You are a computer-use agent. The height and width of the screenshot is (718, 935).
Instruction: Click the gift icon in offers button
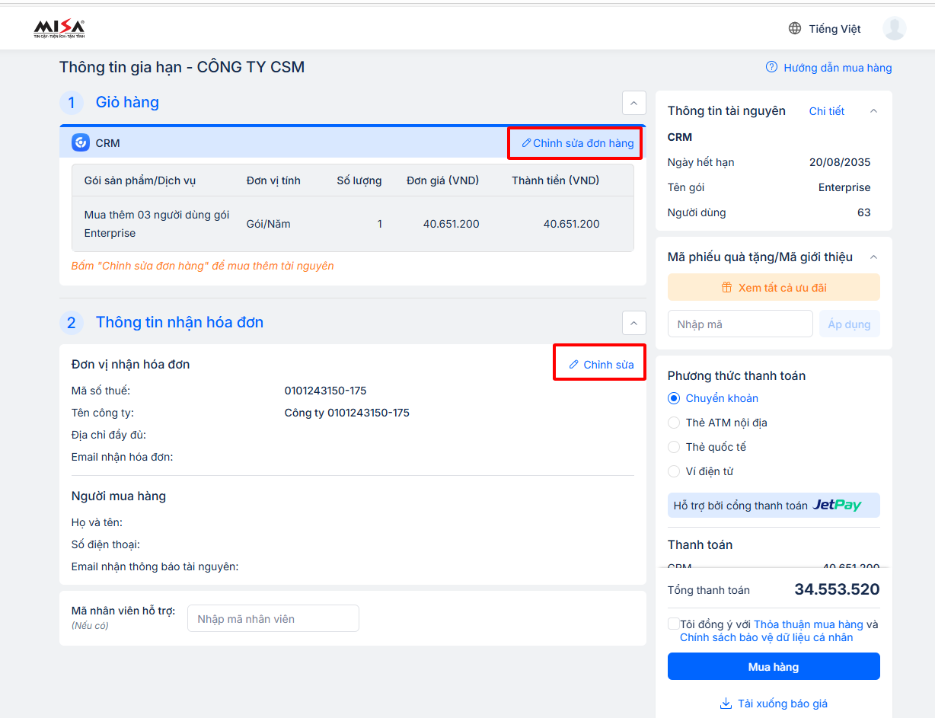726,288
